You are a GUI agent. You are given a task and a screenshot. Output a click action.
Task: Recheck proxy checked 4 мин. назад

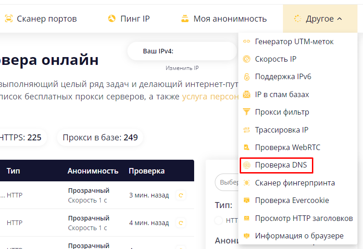click(x=181, y=223)
